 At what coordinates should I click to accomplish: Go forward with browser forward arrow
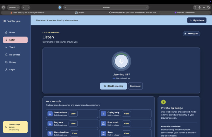pyautogui.click(x=28, y=7)
